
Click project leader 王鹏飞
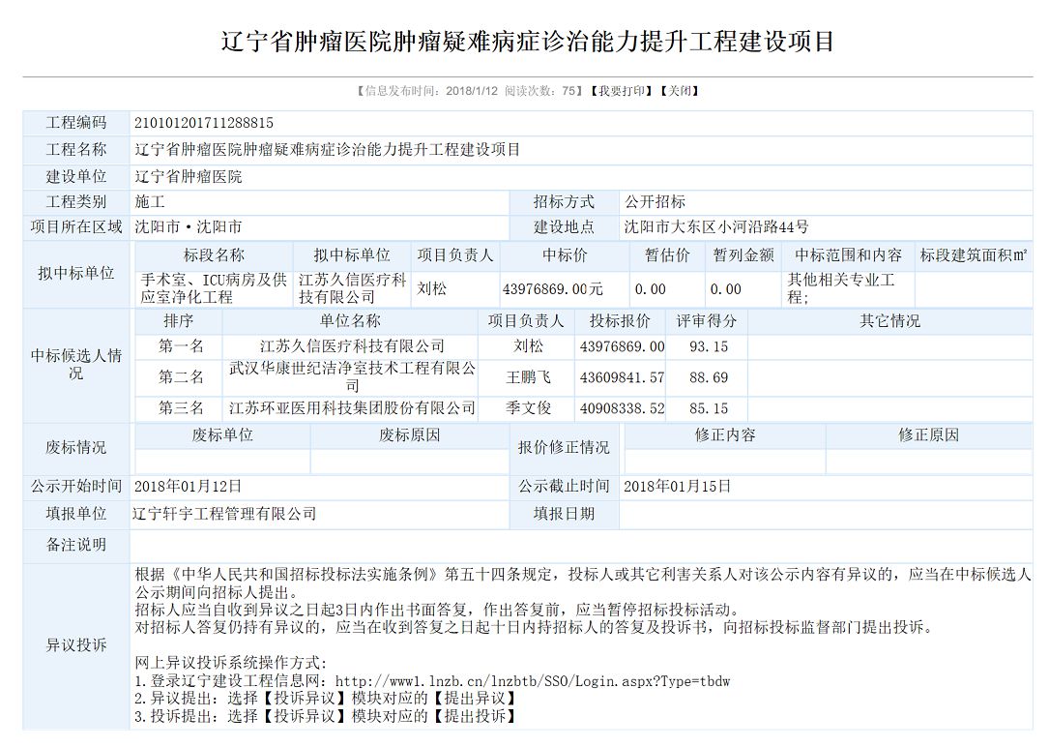528,377
